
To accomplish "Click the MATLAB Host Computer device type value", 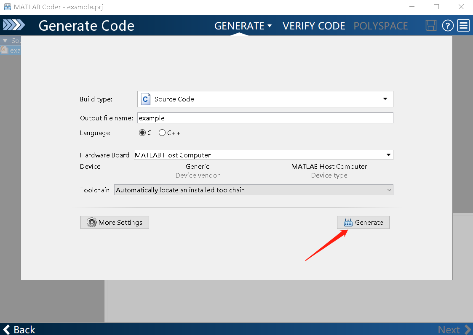I will pyautogui.click(x=329, y=166).
